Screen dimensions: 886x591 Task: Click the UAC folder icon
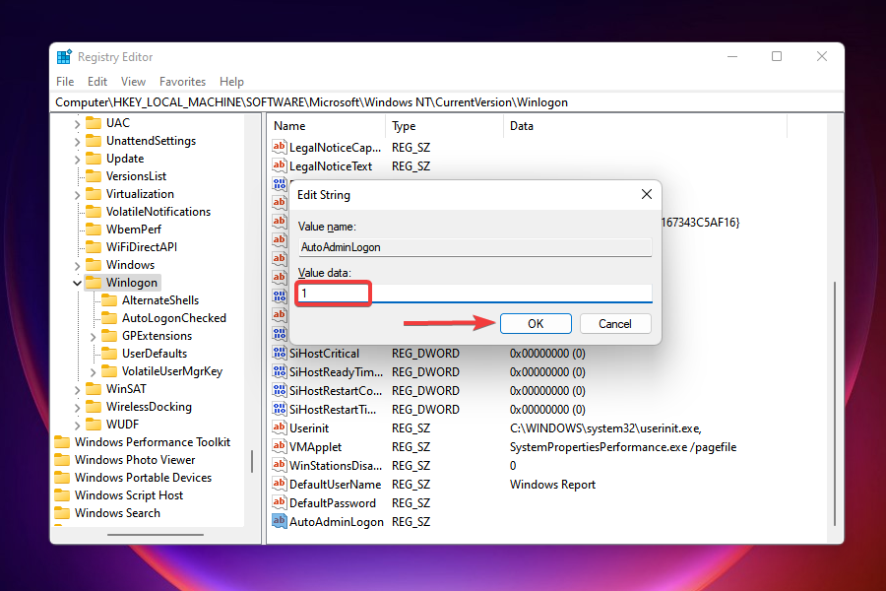pos(94,123)
